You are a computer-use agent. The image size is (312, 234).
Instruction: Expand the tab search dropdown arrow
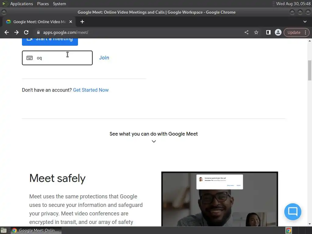(305, 22)
